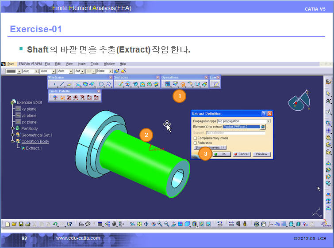Open the color fill dropdown in properties bar

pos(19,71)
